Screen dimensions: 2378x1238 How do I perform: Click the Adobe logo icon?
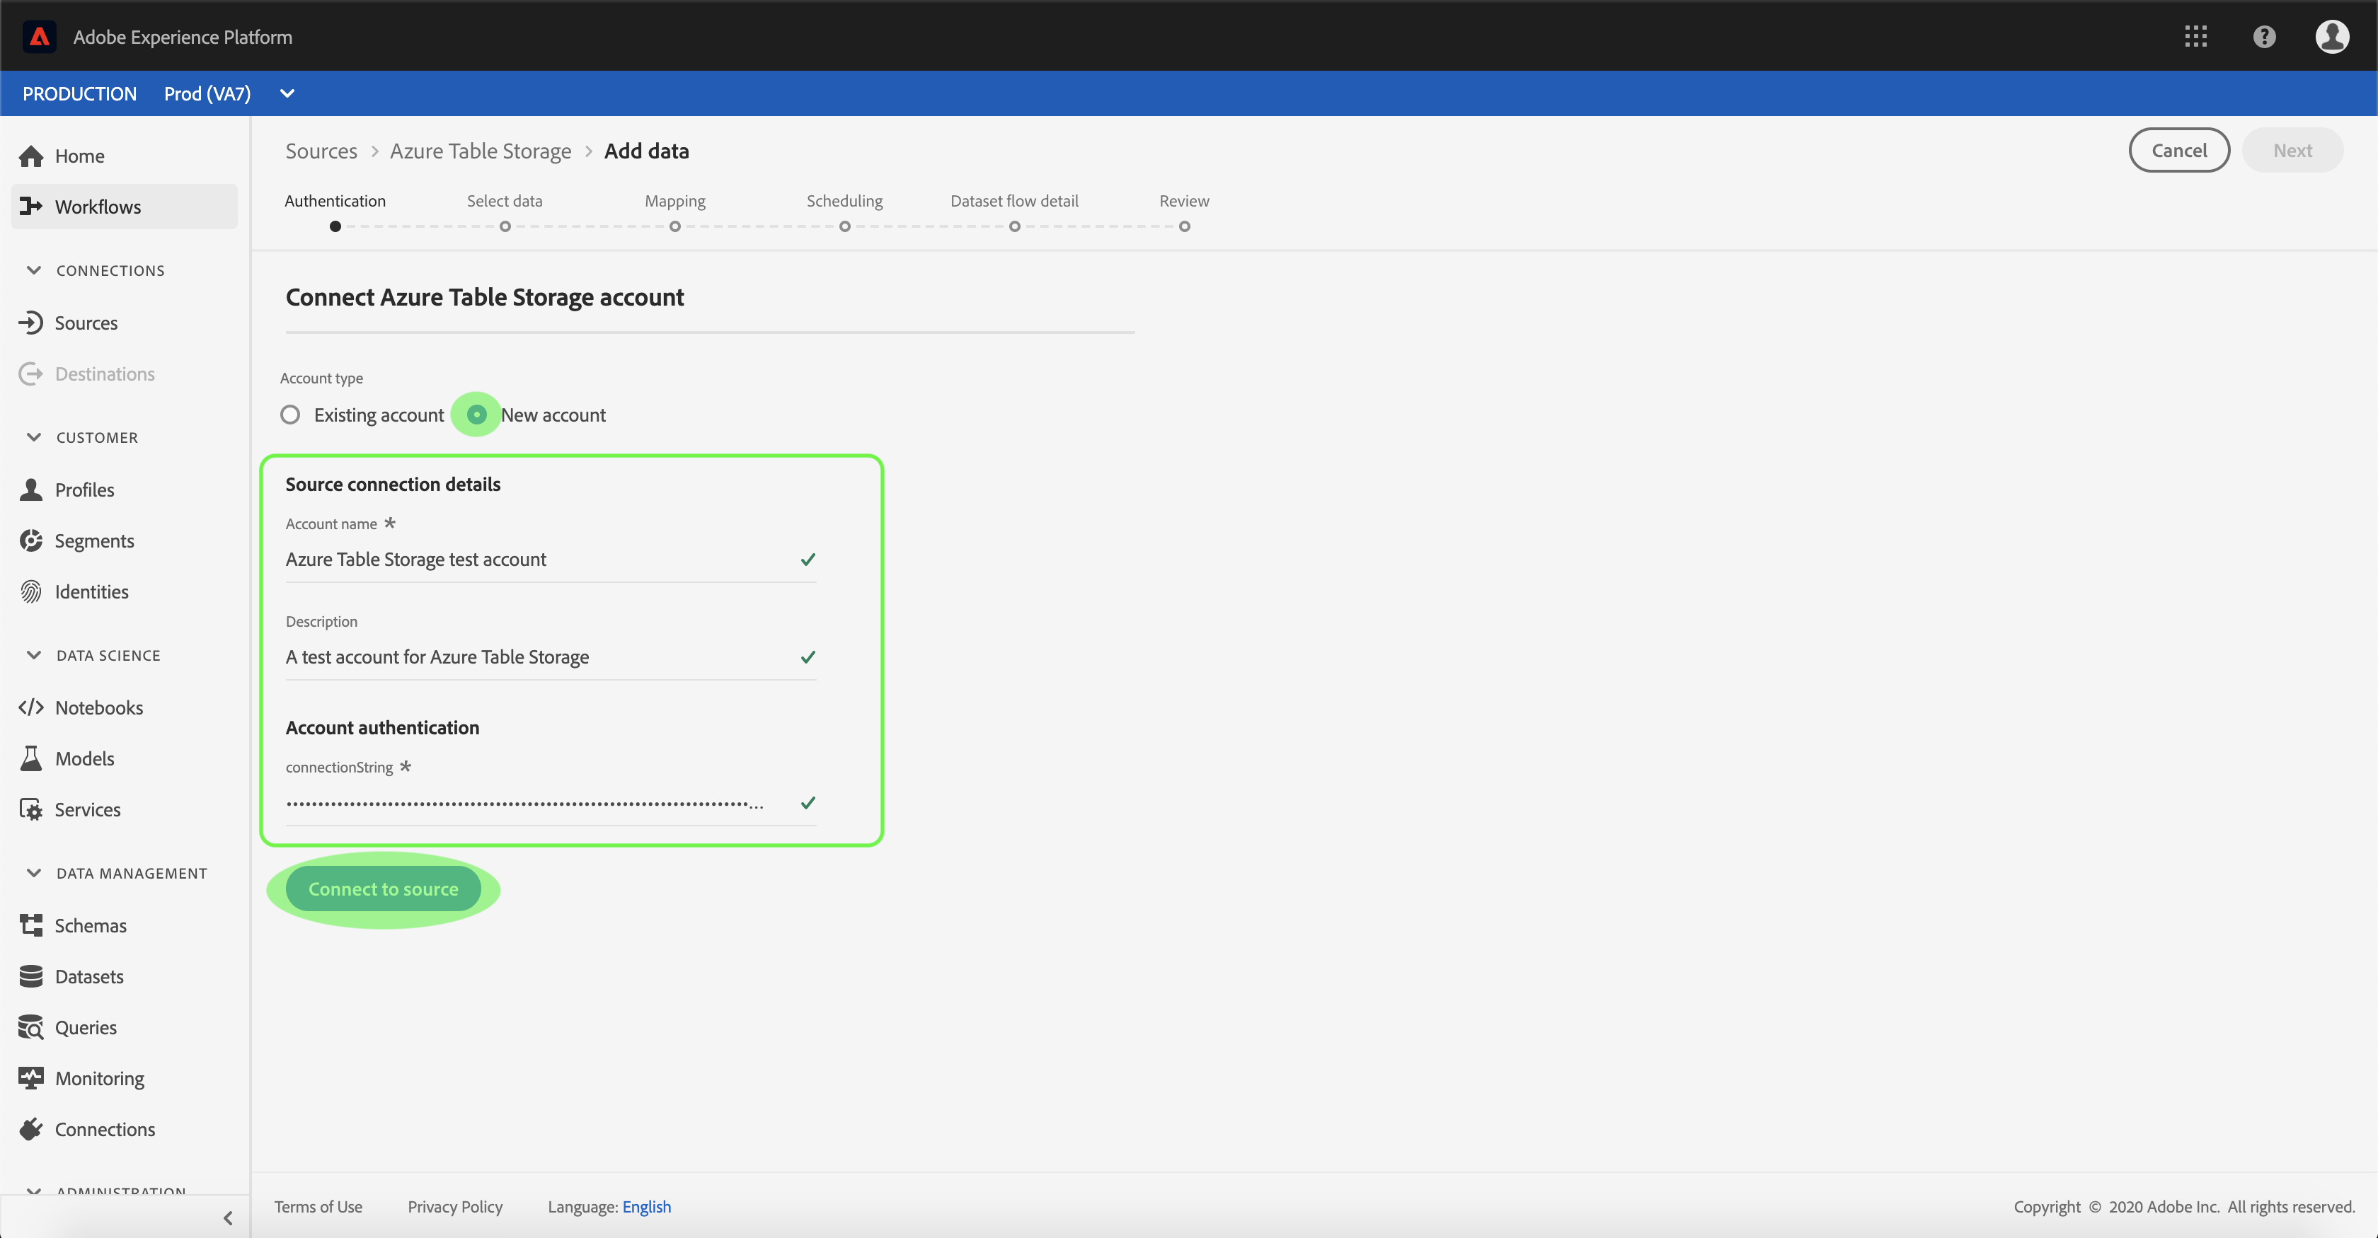[39, 37]
